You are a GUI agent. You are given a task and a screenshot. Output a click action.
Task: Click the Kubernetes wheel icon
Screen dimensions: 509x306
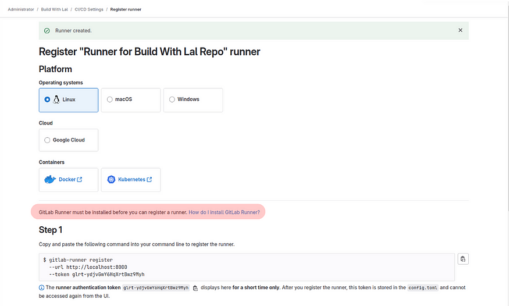(111, 179)
